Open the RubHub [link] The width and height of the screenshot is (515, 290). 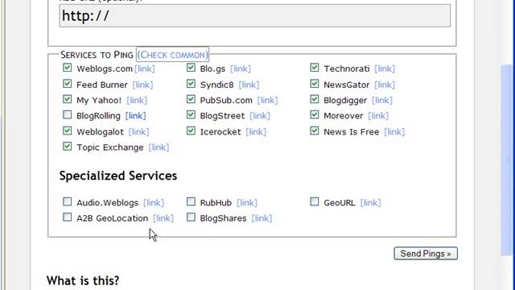point(247,202)
